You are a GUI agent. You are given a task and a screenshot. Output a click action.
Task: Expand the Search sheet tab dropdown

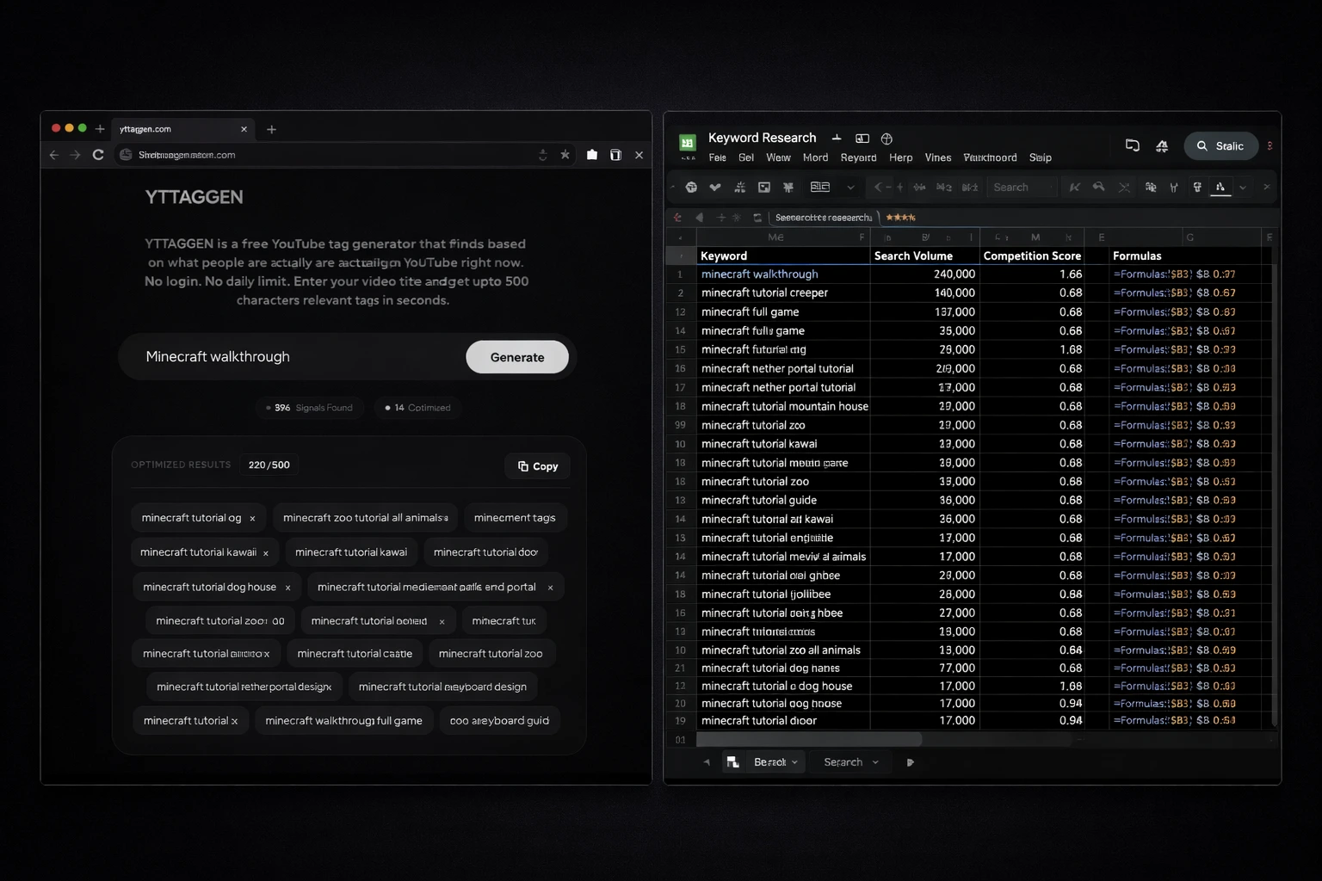point(875,762)
